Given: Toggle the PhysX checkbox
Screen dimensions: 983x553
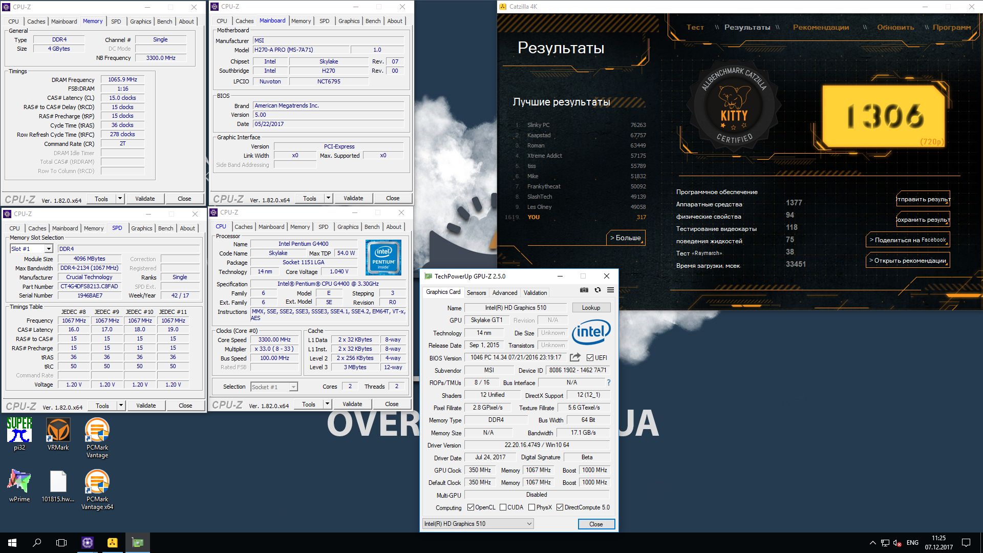Looking at the screenshot, I should tap(532, 507).
